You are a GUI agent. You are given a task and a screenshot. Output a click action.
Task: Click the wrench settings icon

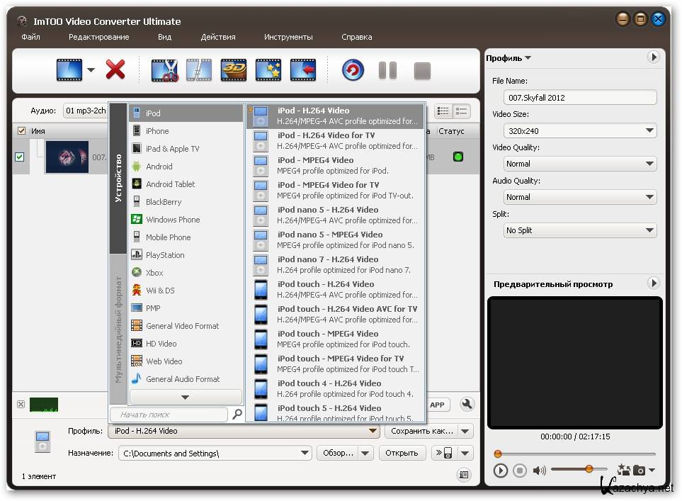click(467, 405)
